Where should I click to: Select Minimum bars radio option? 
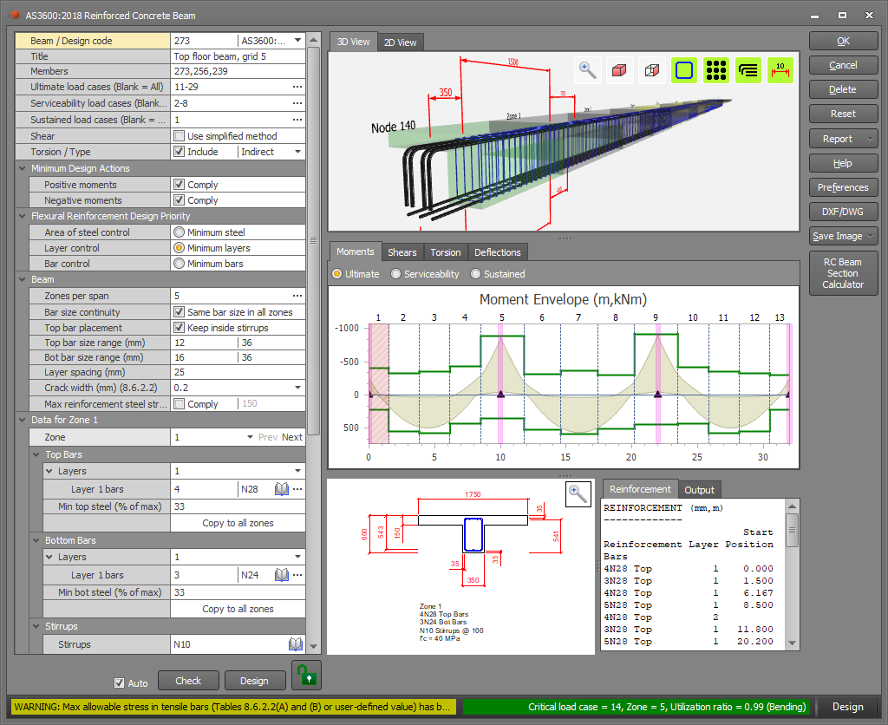pos(179,264)
